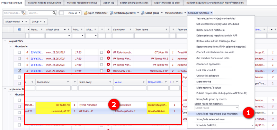The height and width of the screenshot is (130, 277).
Task: Click the magnifier icon in Search box
Action: coord(54,13)
